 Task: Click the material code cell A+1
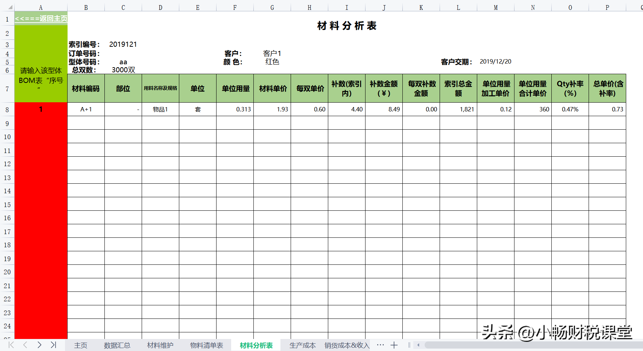[x=86, y=109]
